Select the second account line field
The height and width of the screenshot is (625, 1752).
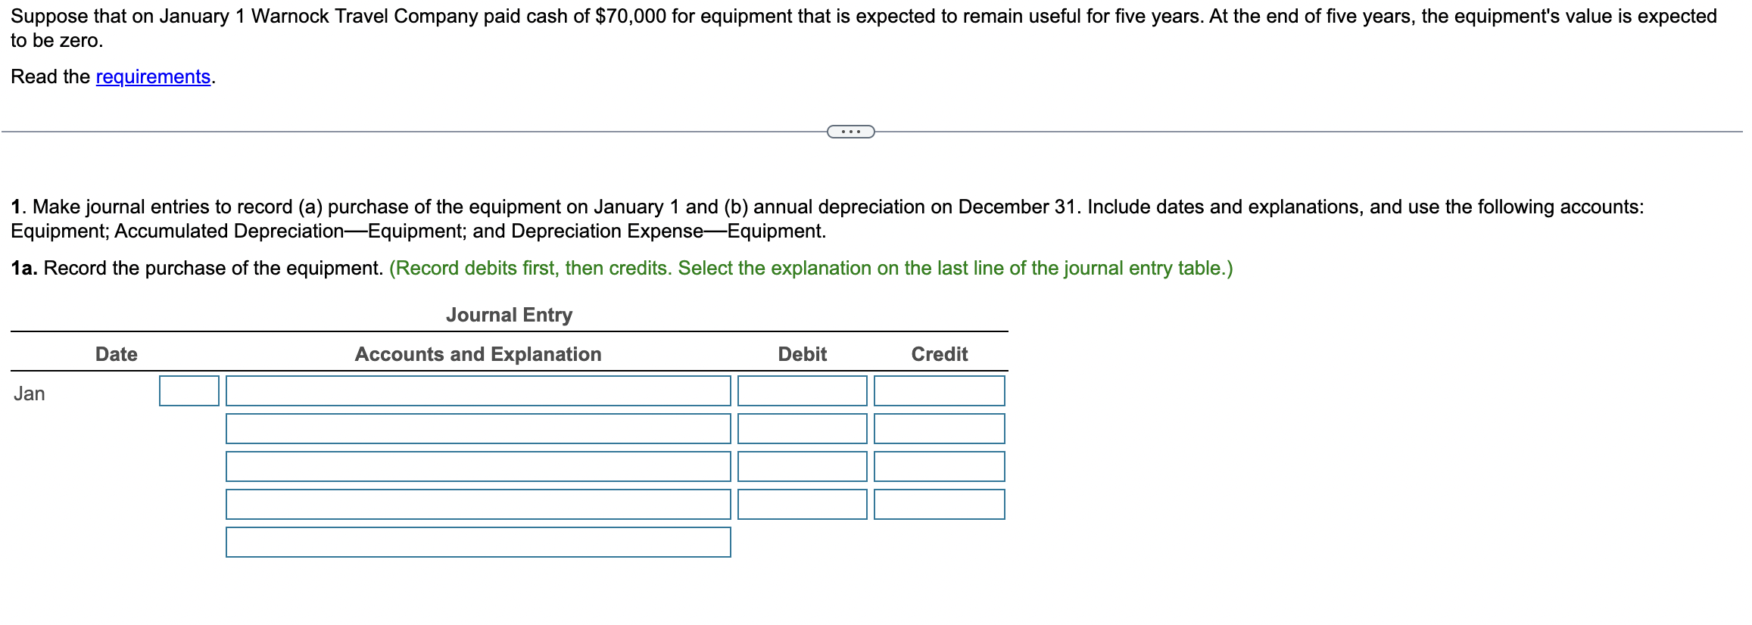(x=477, y=428)
